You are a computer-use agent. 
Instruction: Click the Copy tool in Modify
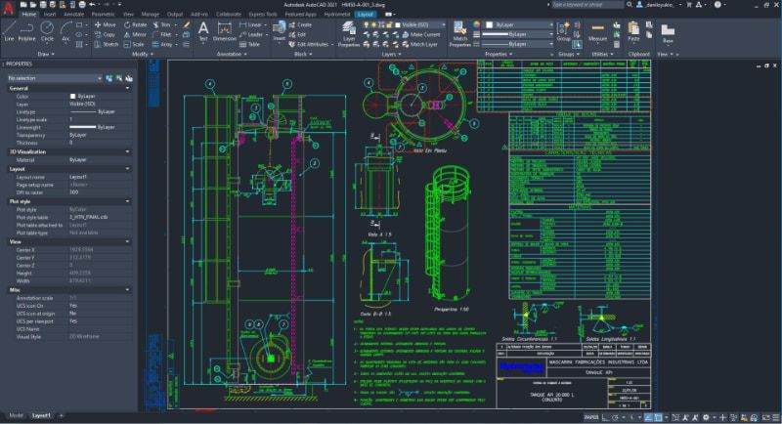pos(106,34)
